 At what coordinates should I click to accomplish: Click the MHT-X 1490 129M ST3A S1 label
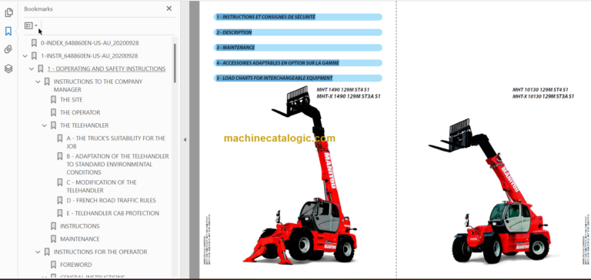(349, 96)
